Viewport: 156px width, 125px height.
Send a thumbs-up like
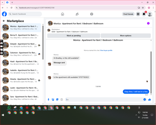click(149, 99)
